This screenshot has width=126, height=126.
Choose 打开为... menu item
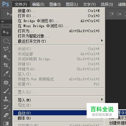pyautogui.click(x=59, y=31)
